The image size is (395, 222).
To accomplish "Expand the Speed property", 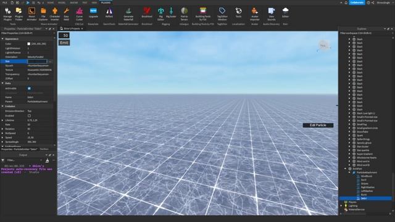I will click(x=2, y=138).
